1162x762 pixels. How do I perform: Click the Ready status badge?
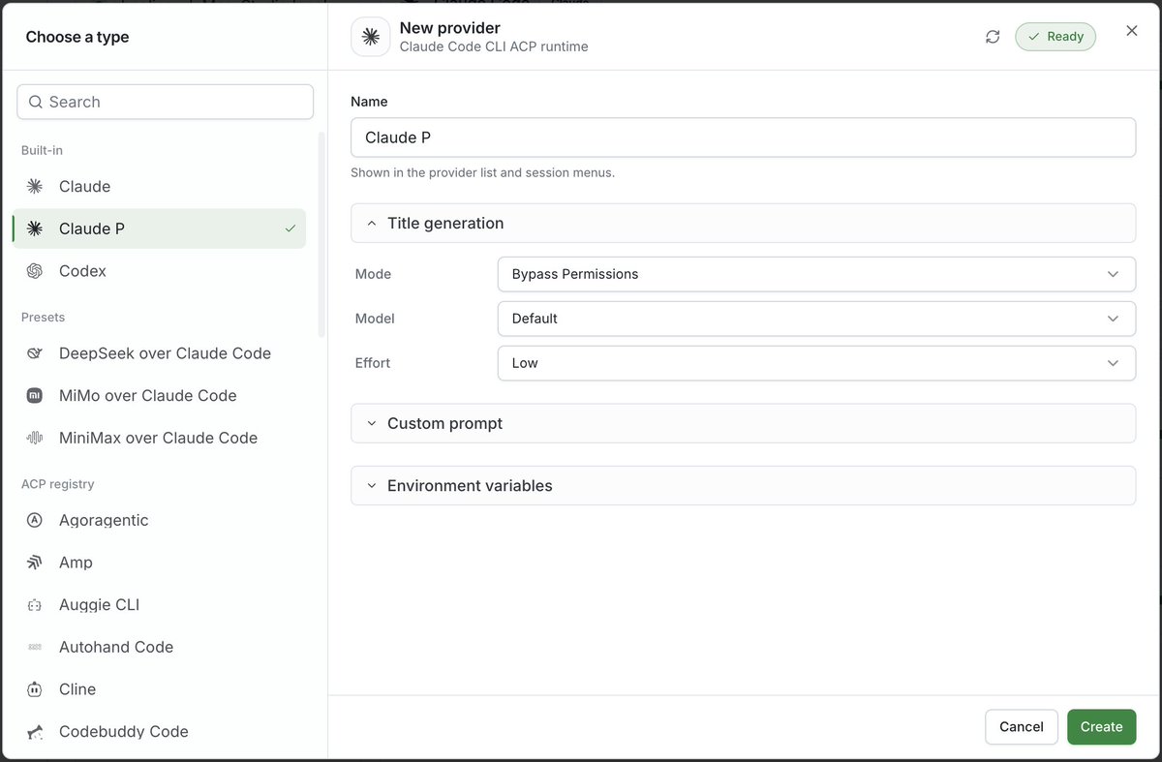tap(1055, 37)
